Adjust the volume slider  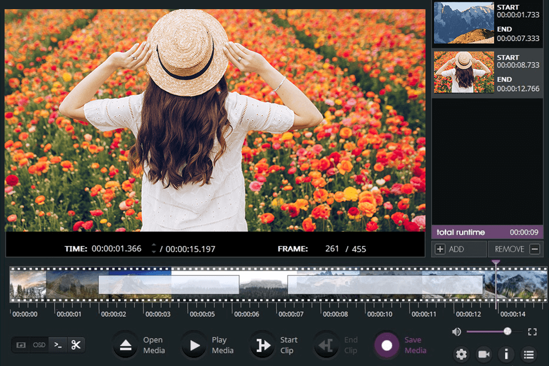[508, 331]
